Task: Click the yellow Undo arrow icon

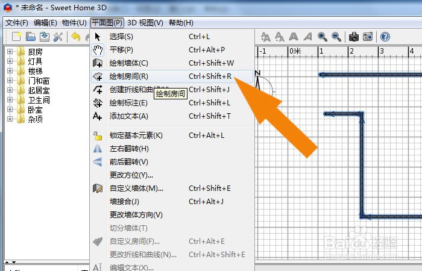Action: [76, 37]
